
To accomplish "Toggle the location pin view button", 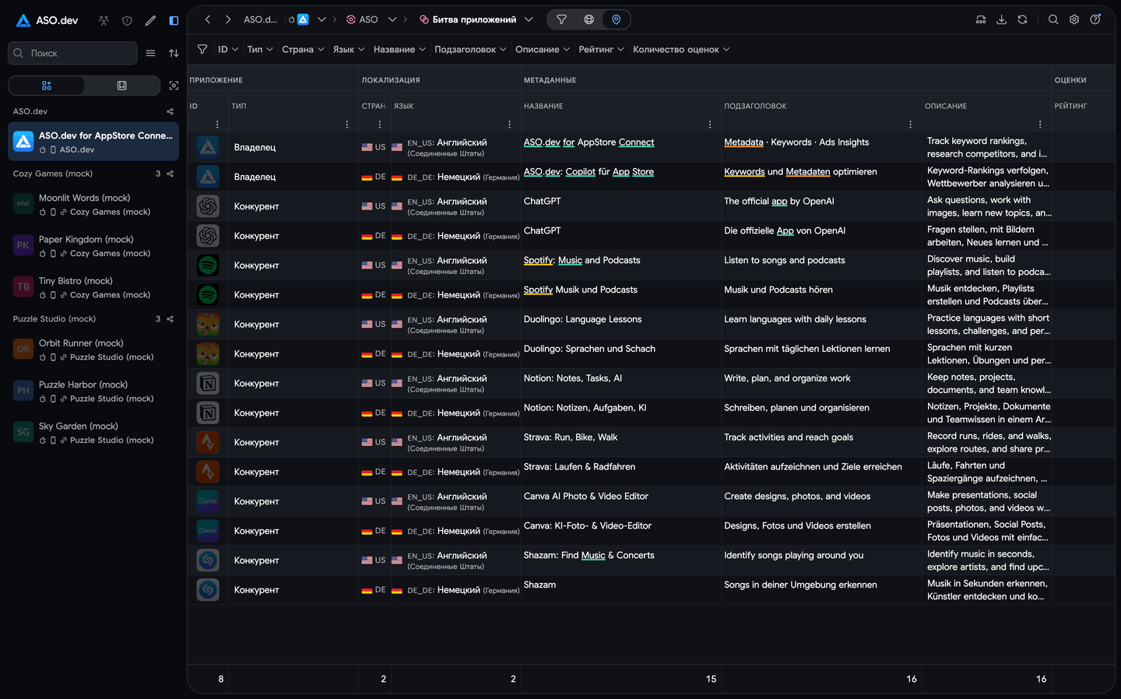I will 616,19.
